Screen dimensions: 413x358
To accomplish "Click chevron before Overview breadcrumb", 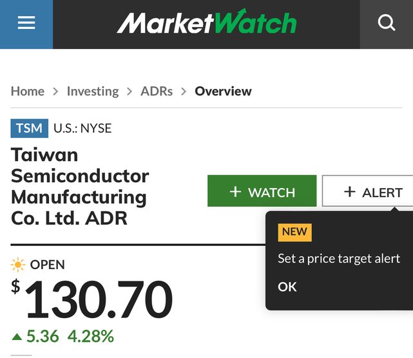I will point(184,91).
